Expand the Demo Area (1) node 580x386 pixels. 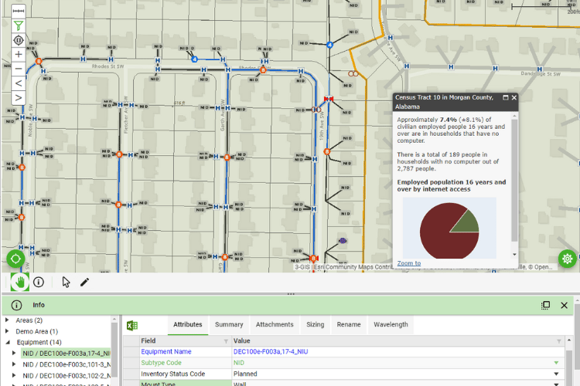point(7,331)
